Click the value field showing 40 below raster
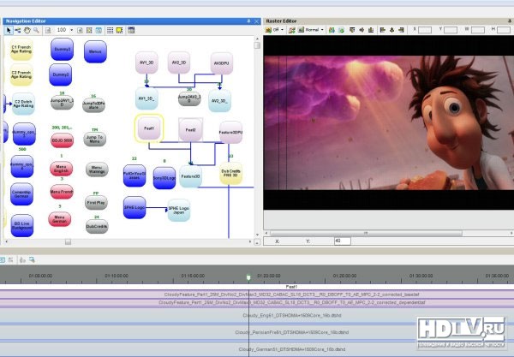 click(342, 241)
